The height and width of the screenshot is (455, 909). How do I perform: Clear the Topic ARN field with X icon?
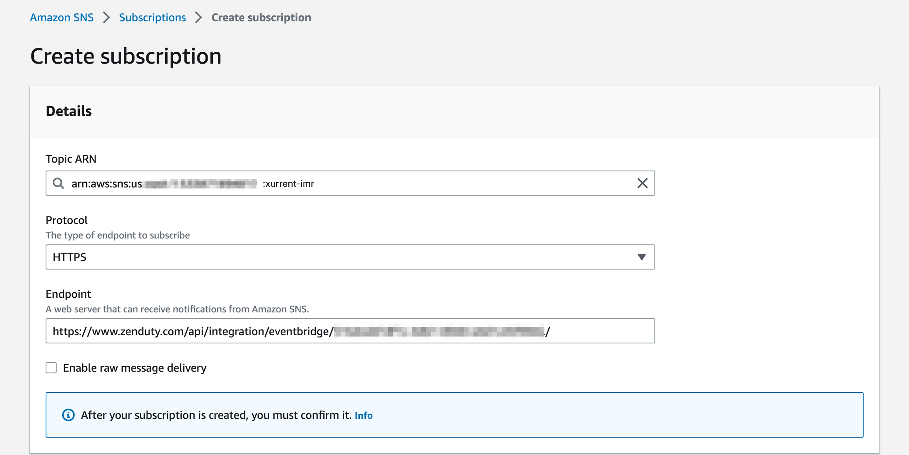click(x=642, y=183)
